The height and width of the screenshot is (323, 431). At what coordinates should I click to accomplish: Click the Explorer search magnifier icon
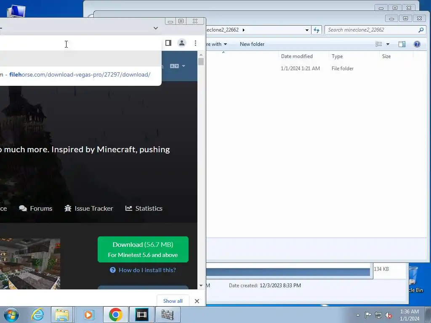421,30
